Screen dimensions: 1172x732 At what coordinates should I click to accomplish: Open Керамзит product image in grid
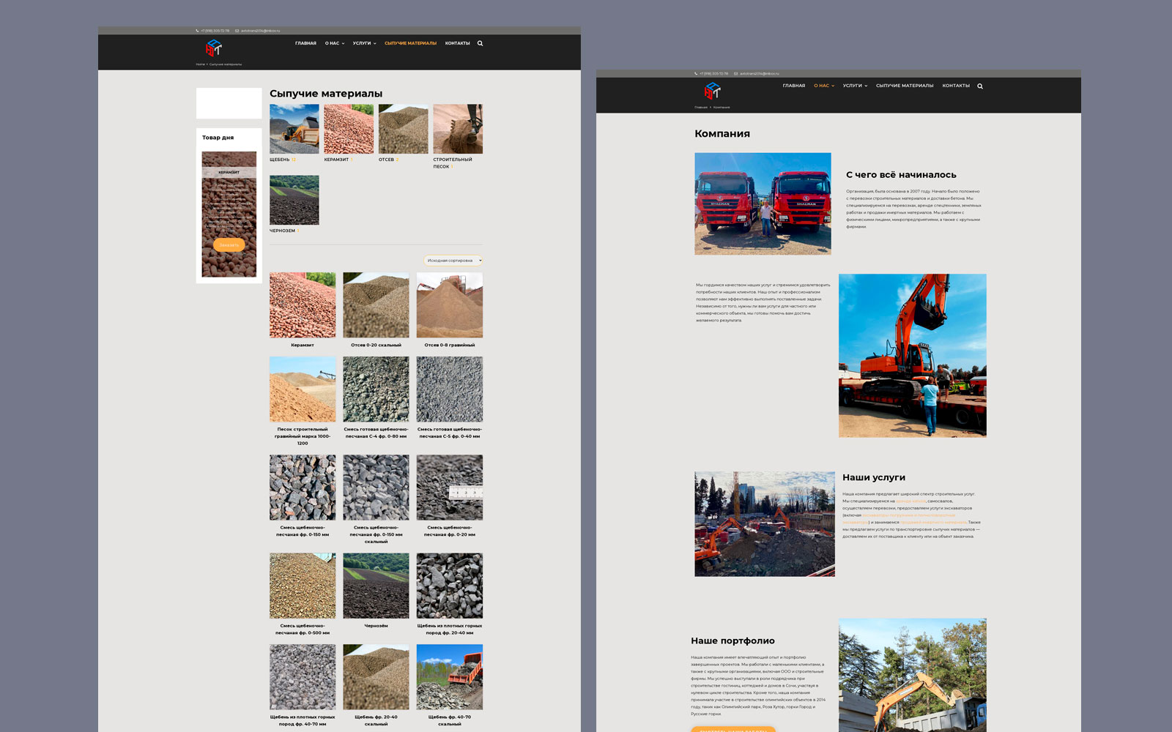[x=303, y=305]
